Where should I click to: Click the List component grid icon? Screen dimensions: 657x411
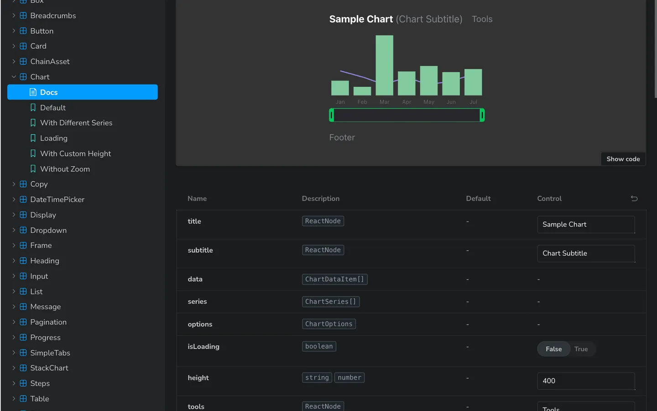click(23, 291)
